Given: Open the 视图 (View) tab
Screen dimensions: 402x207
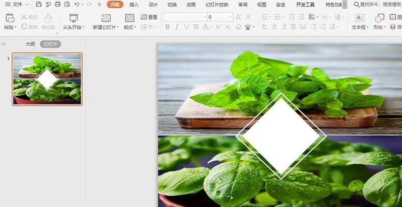Looking at the screenshot, I should [262, 5].
